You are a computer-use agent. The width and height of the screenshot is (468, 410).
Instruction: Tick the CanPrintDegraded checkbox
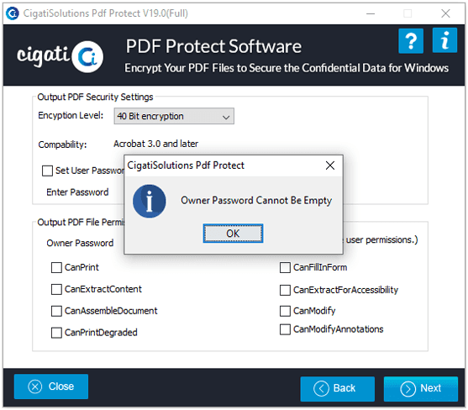[56, 333]
